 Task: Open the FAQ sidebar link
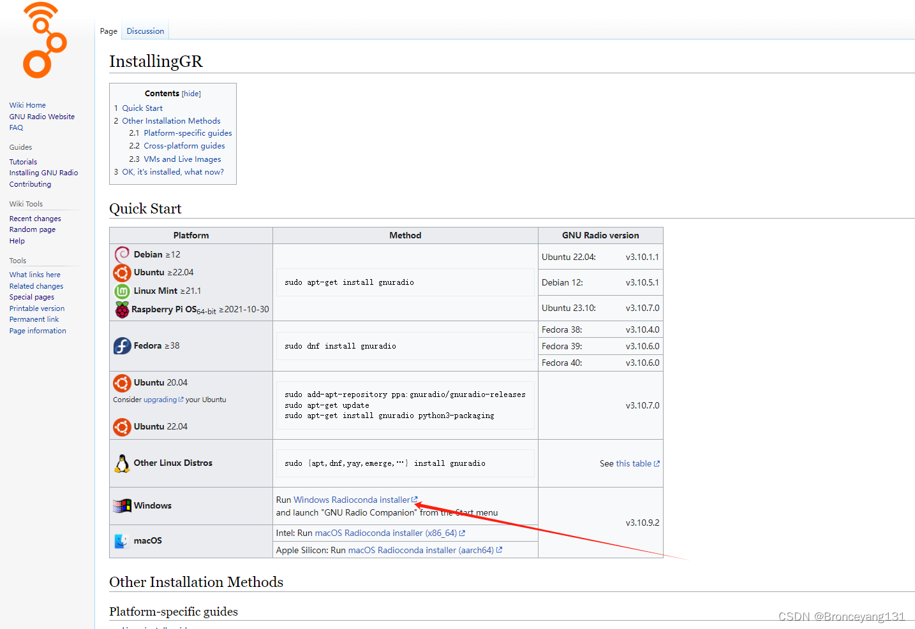(16, 127)
